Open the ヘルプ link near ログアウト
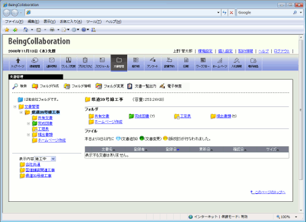 264,51
